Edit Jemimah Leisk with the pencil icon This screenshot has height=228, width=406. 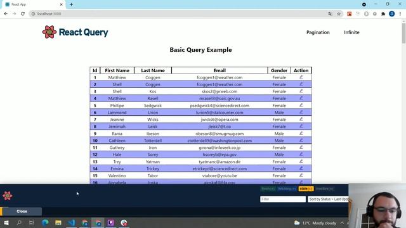pyautogui.click(x=301, y=126)
